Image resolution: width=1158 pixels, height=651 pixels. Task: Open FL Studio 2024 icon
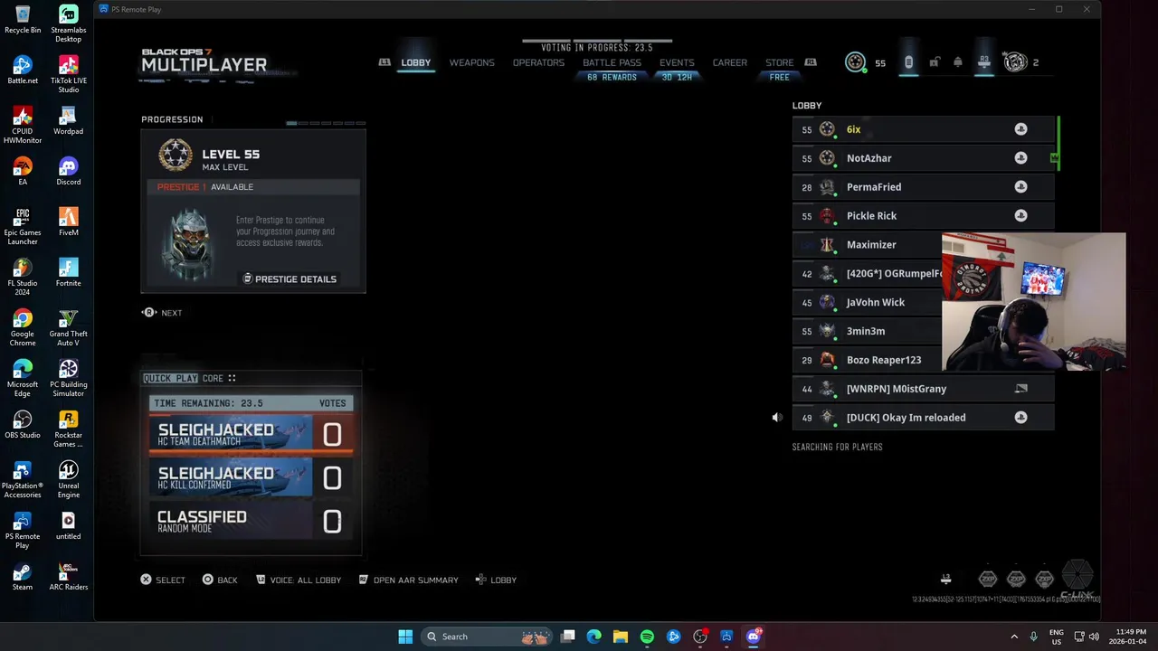23,278
